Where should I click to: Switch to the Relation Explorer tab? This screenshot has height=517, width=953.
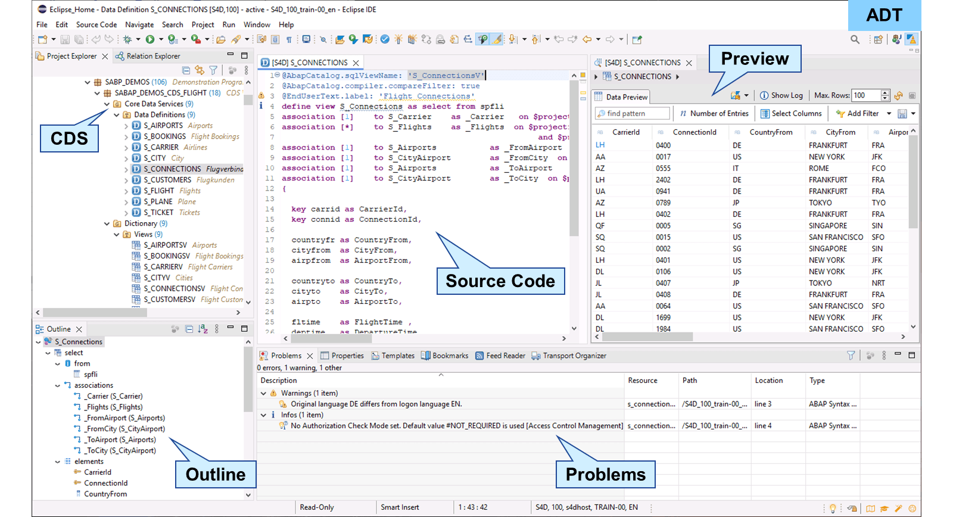click(148, 56)
